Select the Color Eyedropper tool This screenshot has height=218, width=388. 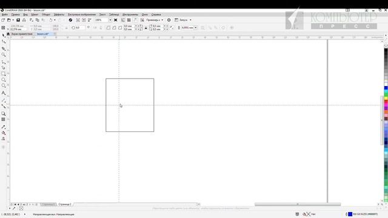pos(4,127)
